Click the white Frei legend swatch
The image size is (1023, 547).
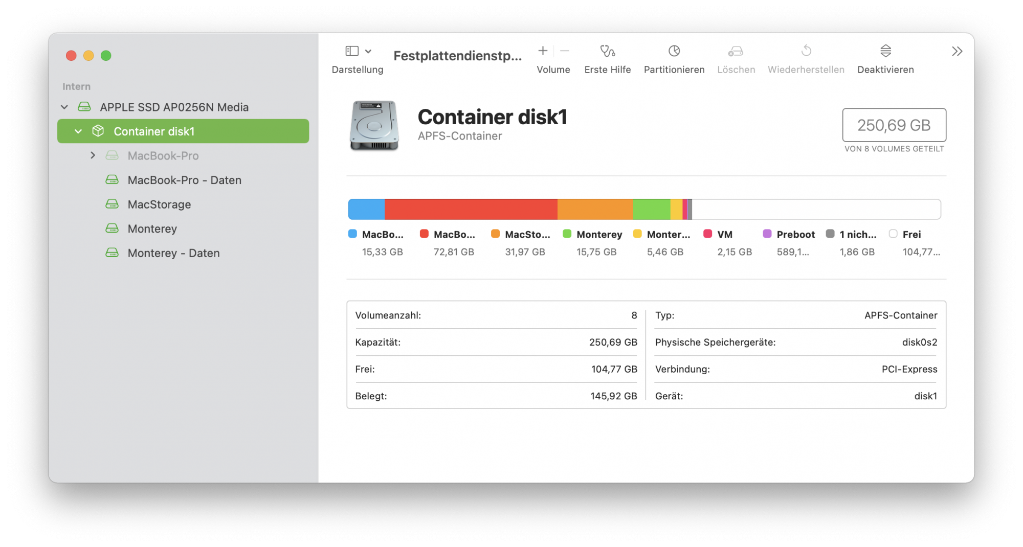click(893, 234)
